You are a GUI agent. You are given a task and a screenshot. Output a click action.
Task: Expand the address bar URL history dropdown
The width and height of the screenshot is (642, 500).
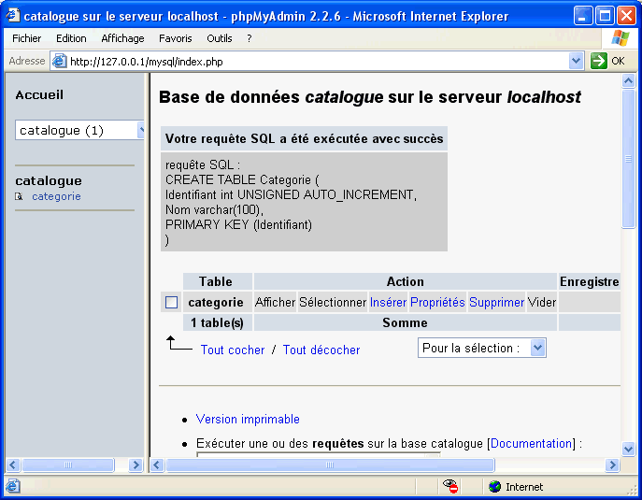click(576, 62)
